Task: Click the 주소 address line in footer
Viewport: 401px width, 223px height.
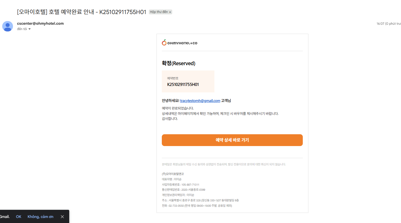Action: pyautogui.click(x=200, y=200)
